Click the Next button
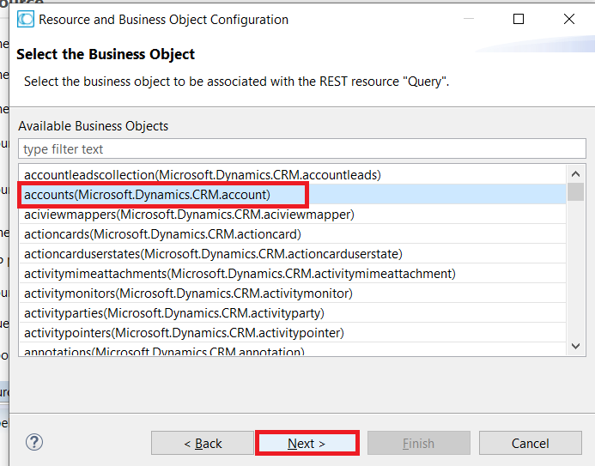 pos(307,443)
